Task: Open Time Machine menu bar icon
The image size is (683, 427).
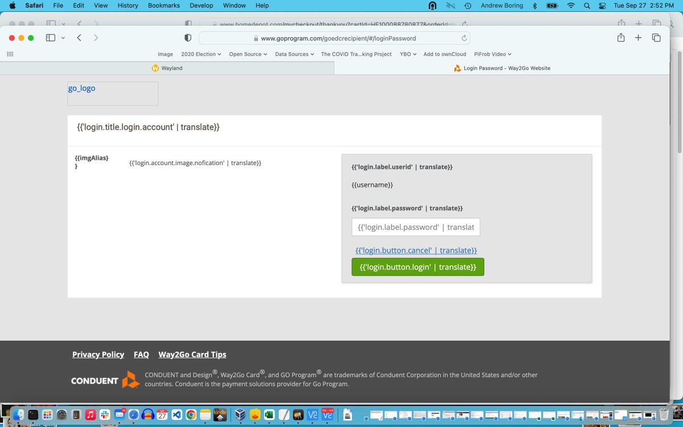Action: tap(467, 5)
